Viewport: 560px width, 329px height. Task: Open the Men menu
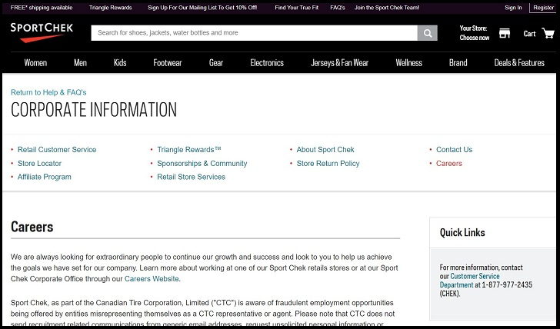pyautogui.click(x=80, y=63)
